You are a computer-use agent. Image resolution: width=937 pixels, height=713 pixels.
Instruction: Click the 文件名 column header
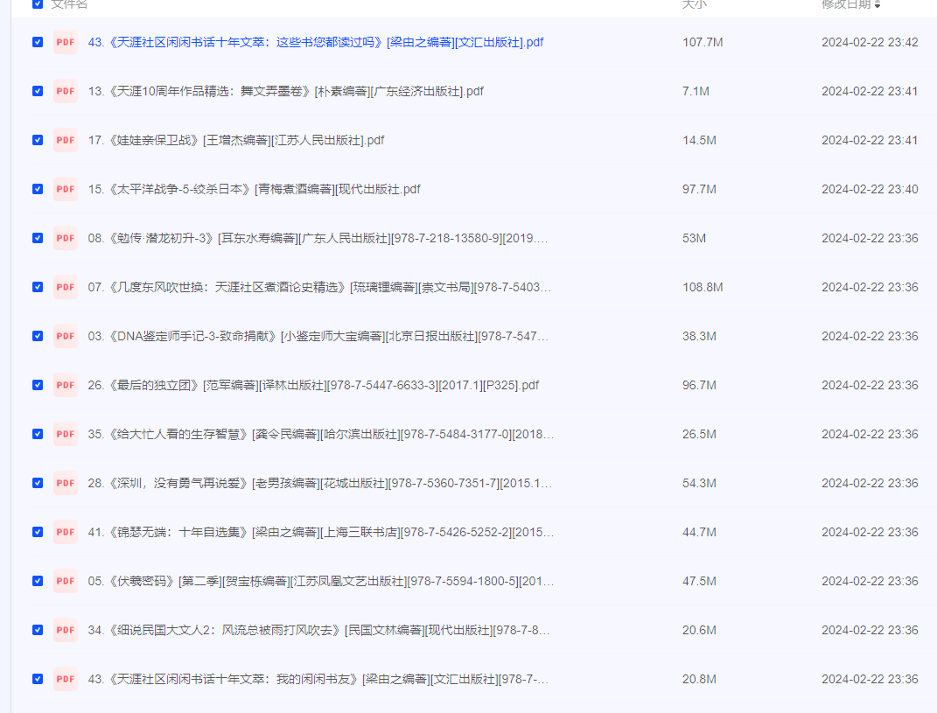tap(70, 4)
